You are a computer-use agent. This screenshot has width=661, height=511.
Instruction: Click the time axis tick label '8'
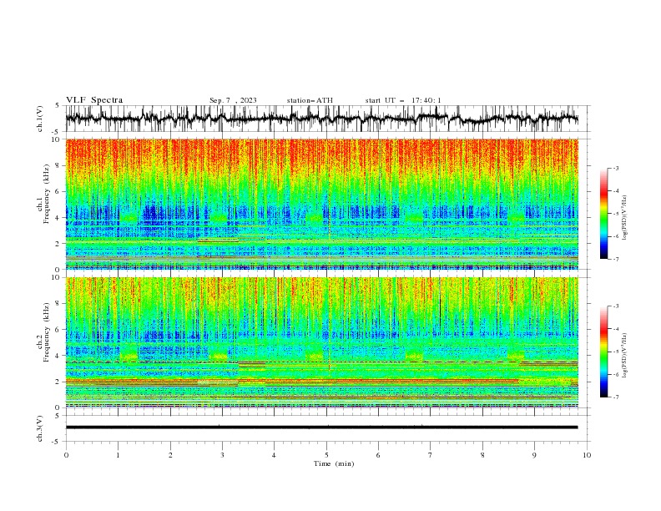[x=482, y=455]
